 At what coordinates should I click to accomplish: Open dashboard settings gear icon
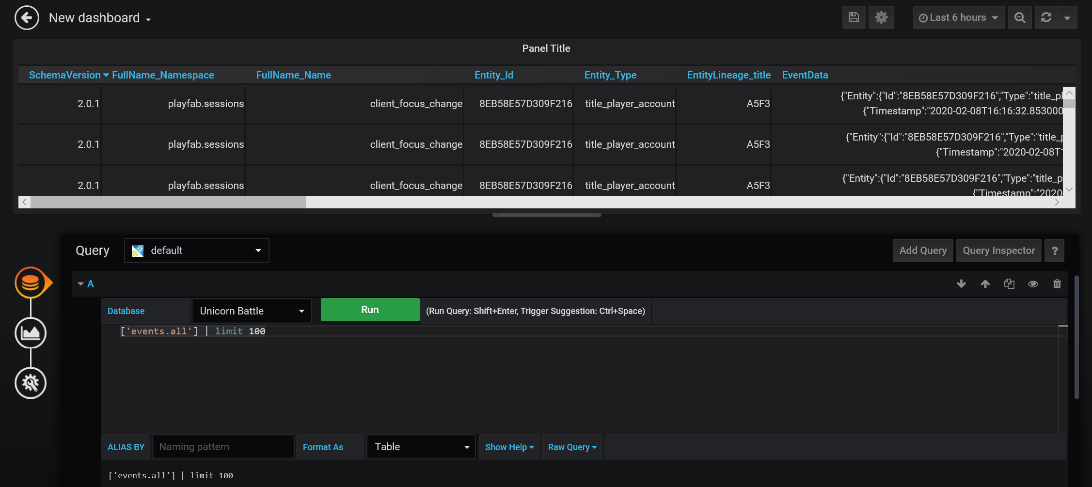[881, 17]
